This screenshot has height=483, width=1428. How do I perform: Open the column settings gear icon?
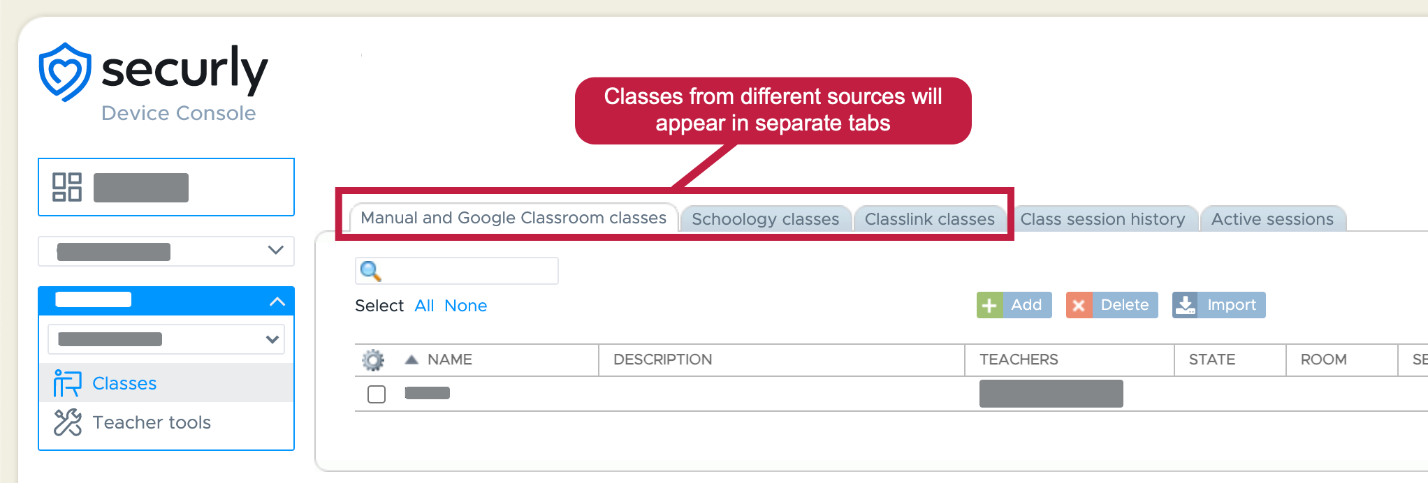(x=373, y=360)
